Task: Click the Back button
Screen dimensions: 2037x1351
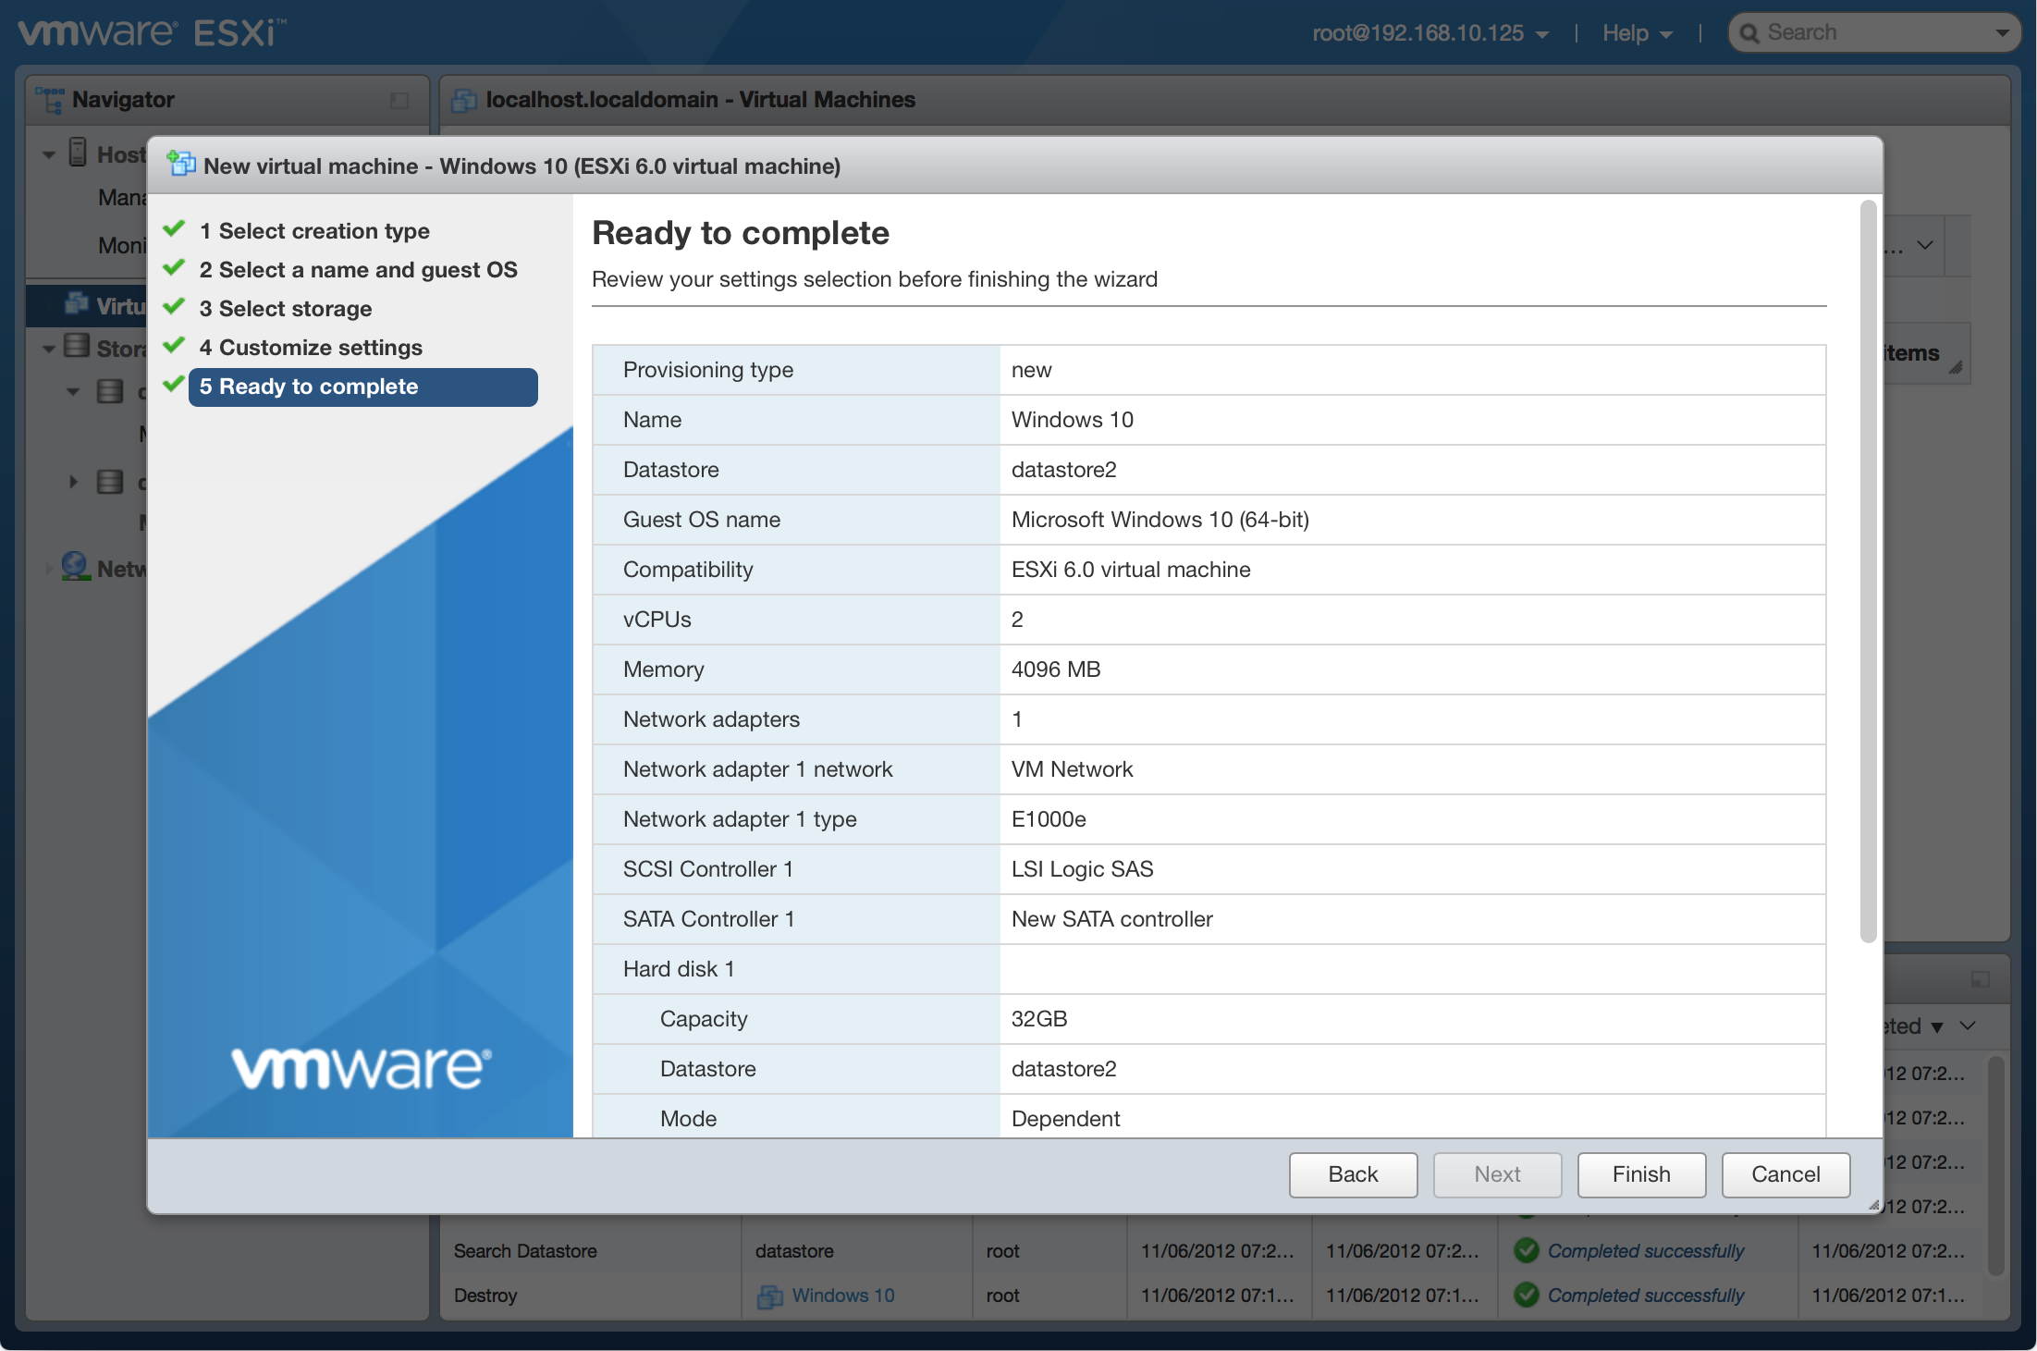Action: pos(1353,1174)
